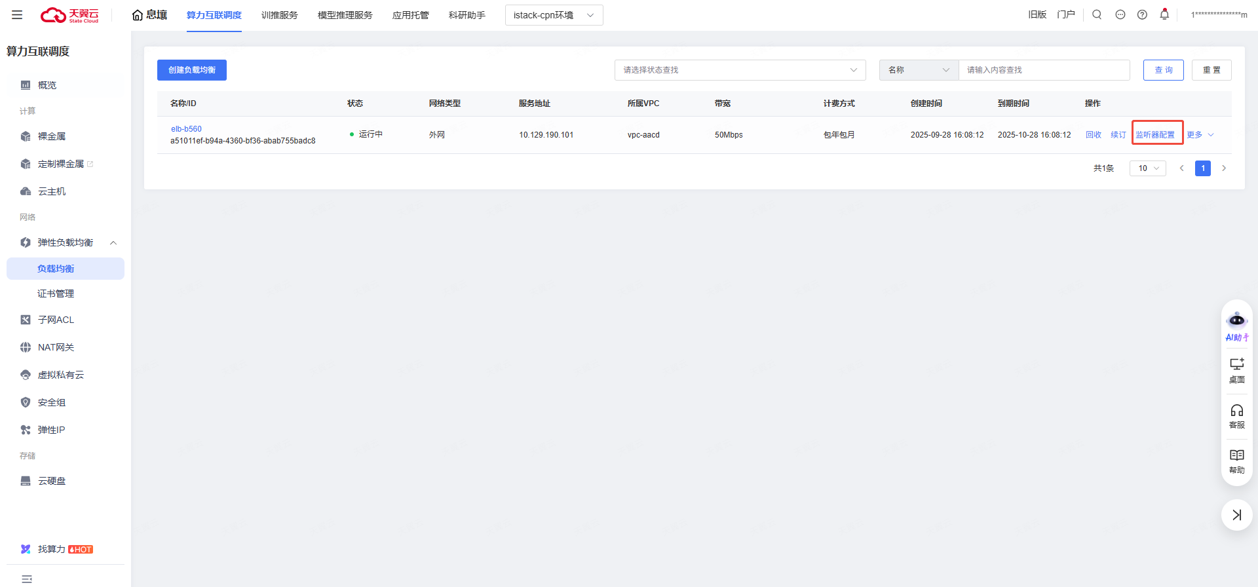Screen dimensions: 1258x587
Task: Click the notification bell icon
Action: [x=1164, y=14]
